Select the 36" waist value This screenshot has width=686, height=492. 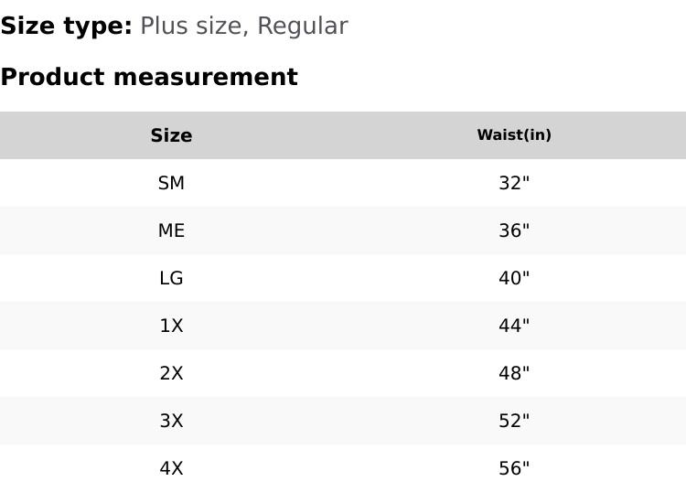[514, 230]
